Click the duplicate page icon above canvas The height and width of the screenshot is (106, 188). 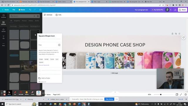pyautogui.click(x=176, y=34)
